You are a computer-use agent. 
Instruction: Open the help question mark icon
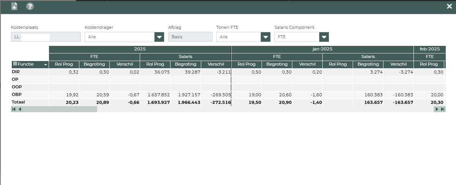click(30, 6)
